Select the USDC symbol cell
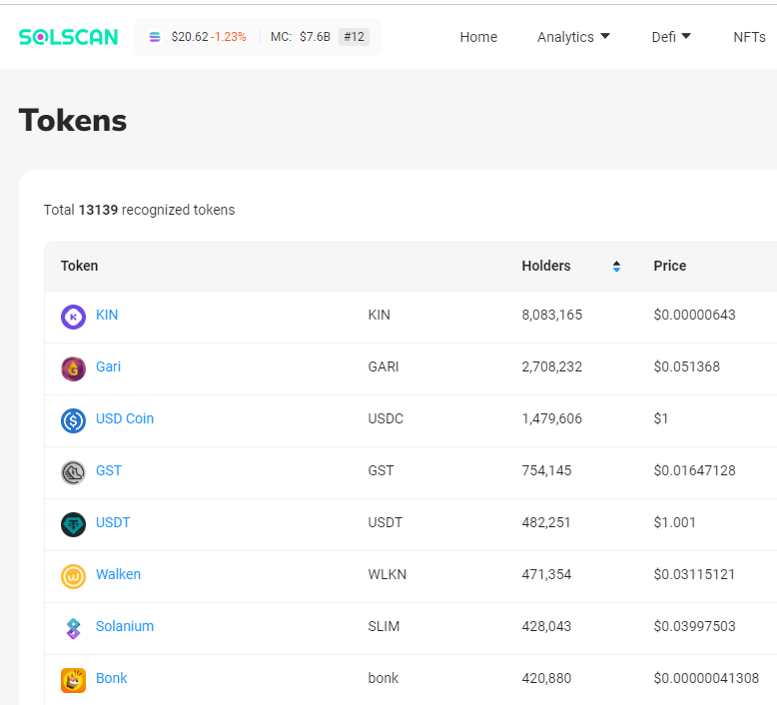 click(386, 419)
